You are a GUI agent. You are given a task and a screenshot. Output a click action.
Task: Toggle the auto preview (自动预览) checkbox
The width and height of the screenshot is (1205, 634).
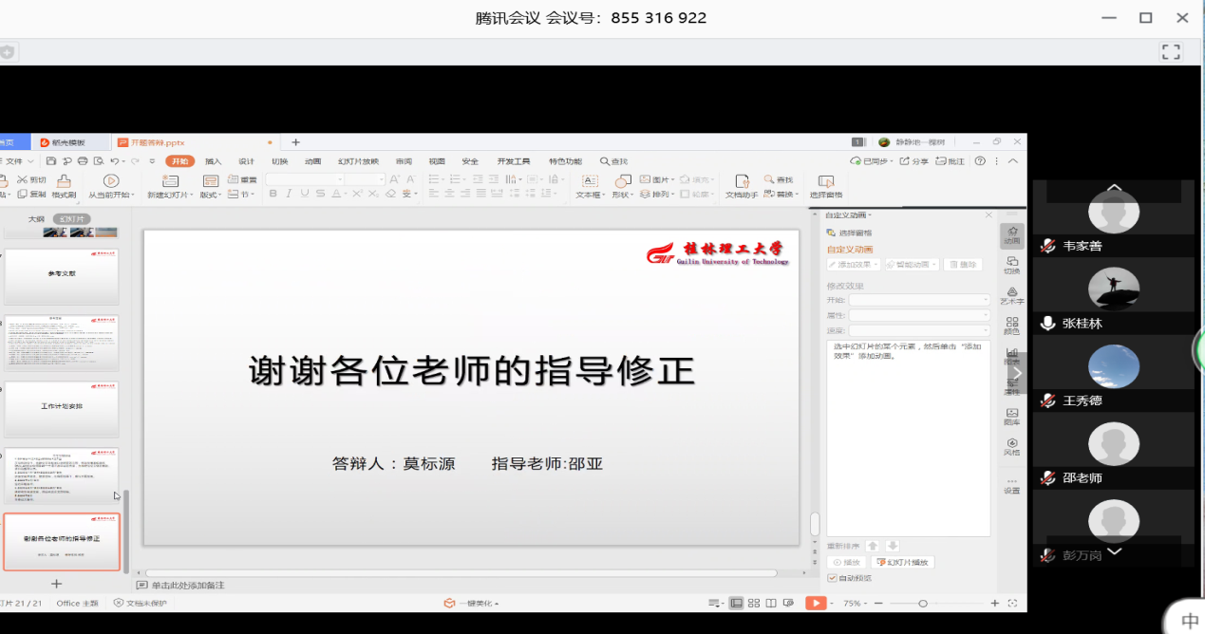tap(833, 578)
